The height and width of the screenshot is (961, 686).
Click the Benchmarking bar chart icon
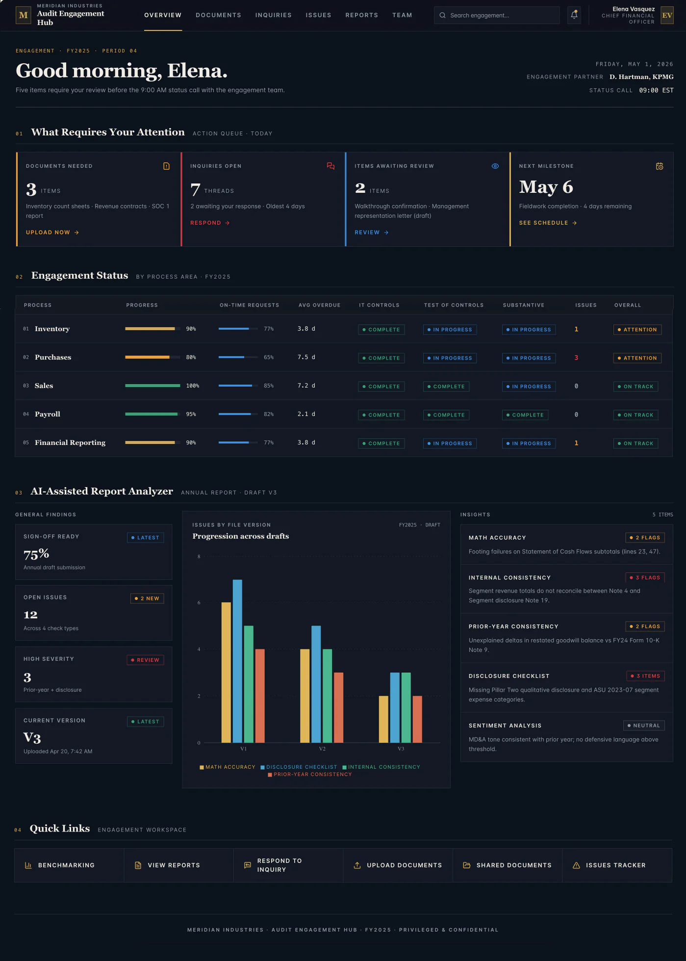tap(28, 865)
